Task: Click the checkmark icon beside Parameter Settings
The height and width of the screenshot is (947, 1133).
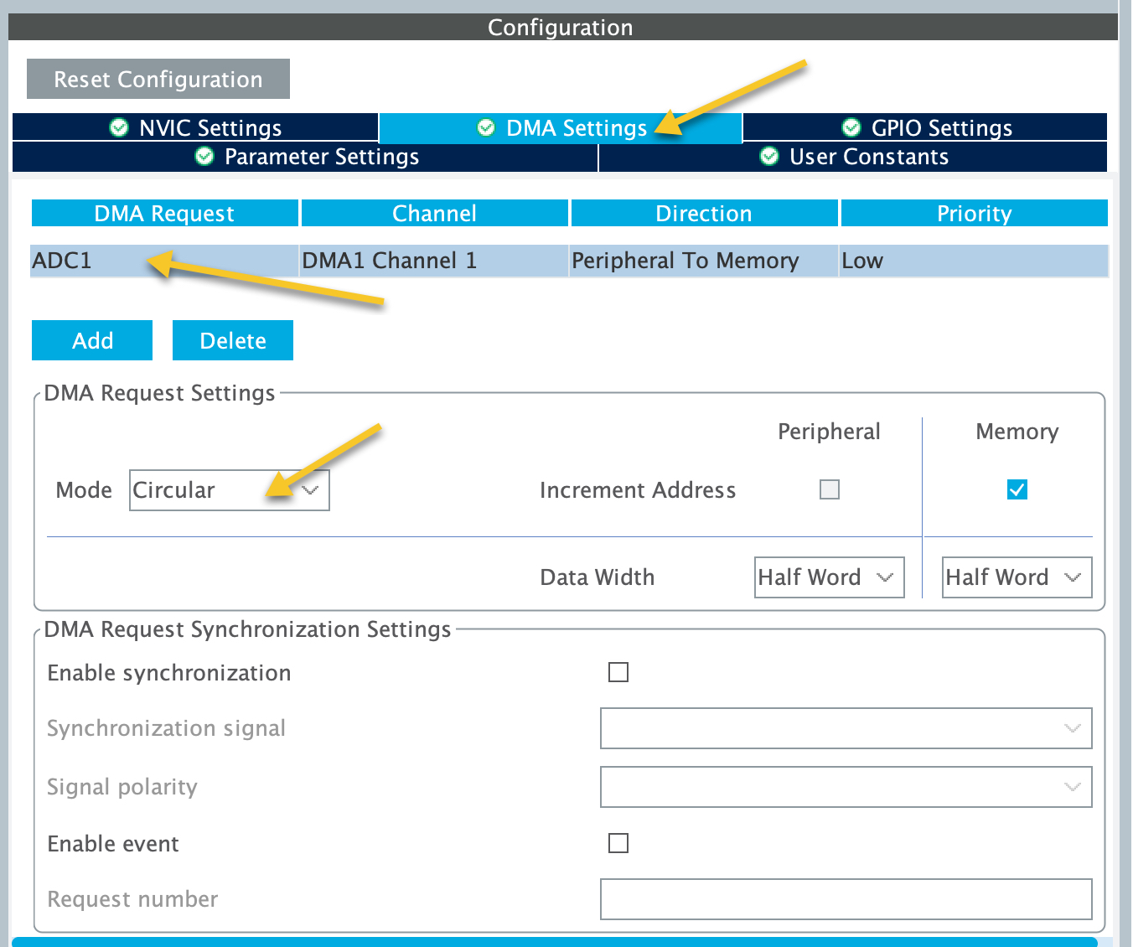Action: [x=204, y=157]
